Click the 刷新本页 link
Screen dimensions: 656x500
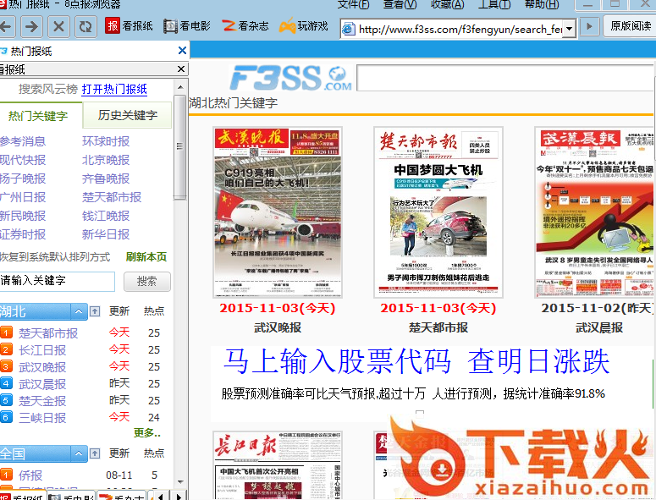pyautogui.click(x=146, y=256)
